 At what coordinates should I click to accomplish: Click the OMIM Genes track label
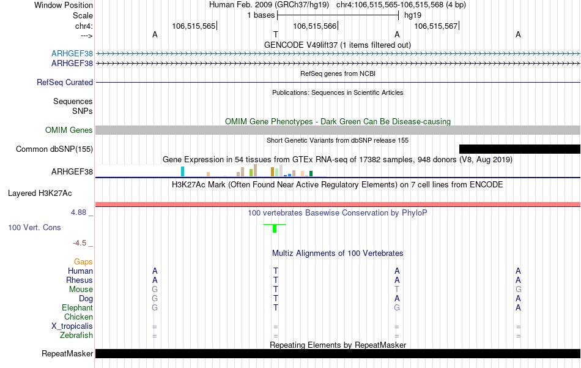[x=69, y=130]
